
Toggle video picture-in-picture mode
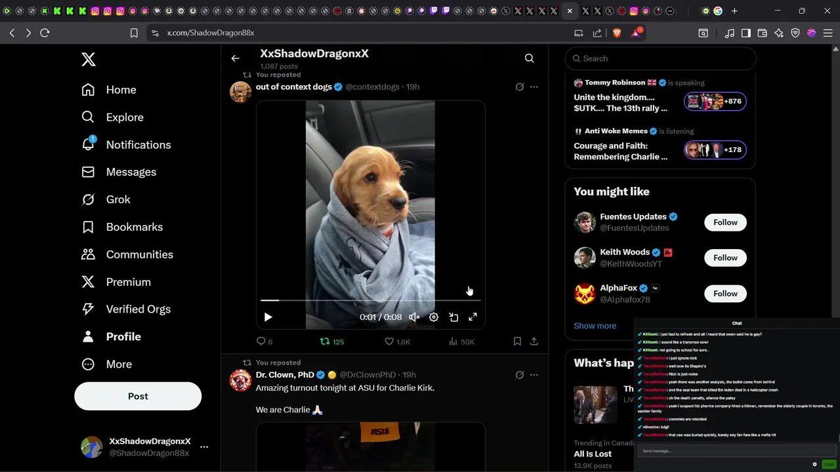pyautogui.click(x=453, y=317)
